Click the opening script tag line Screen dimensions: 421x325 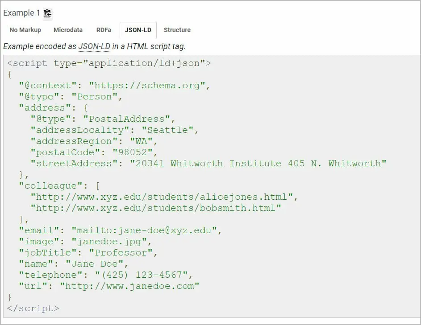click(109, 63)
